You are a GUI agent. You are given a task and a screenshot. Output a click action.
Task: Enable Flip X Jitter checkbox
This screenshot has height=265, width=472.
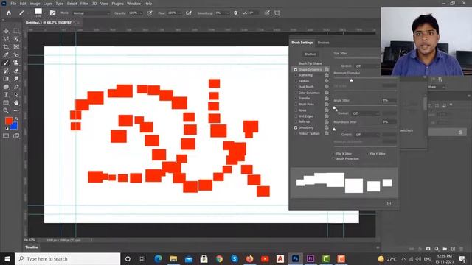(x=334, y=154)
